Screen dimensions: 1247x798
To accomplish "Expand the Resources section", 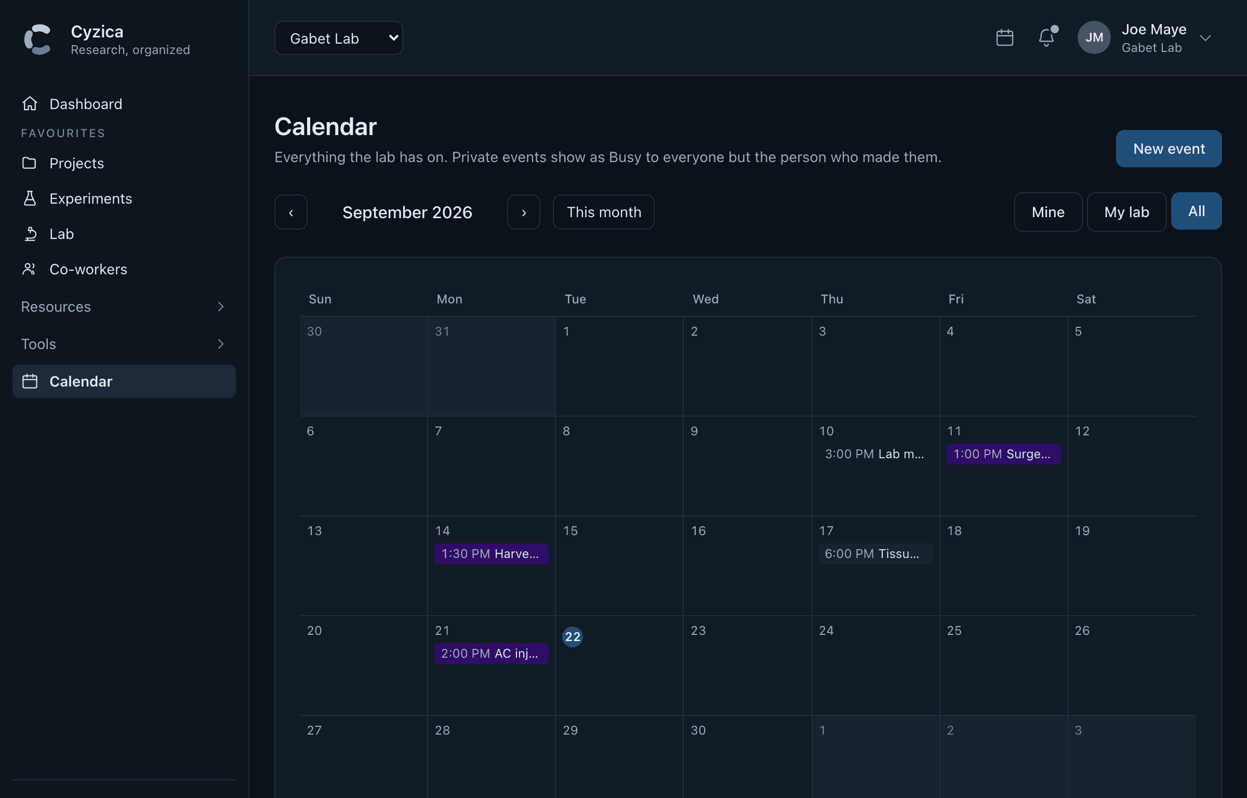I will [x=124, y=307].
